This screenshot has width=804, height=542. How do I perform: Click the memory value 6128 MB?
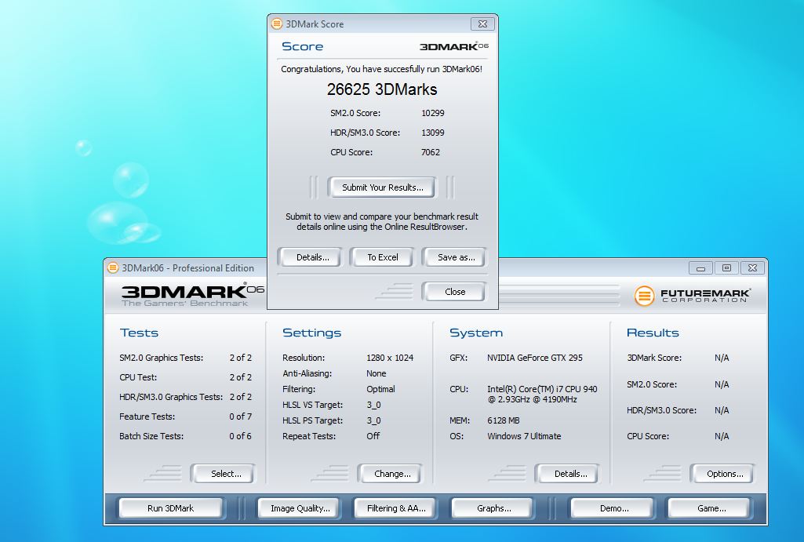click(503, 420)
